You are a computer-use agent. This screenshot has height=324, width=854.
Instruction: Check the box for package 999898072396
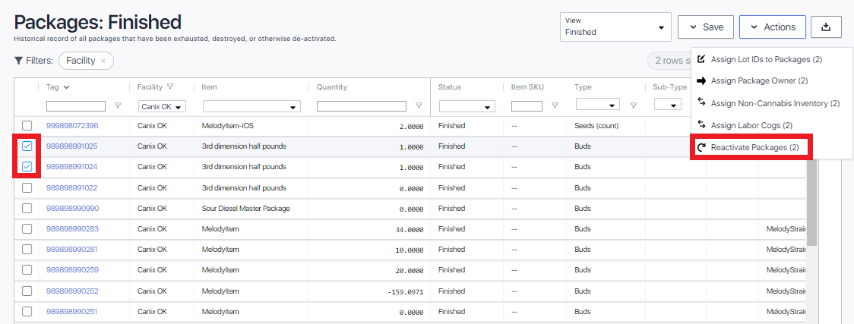click(27, 125)
